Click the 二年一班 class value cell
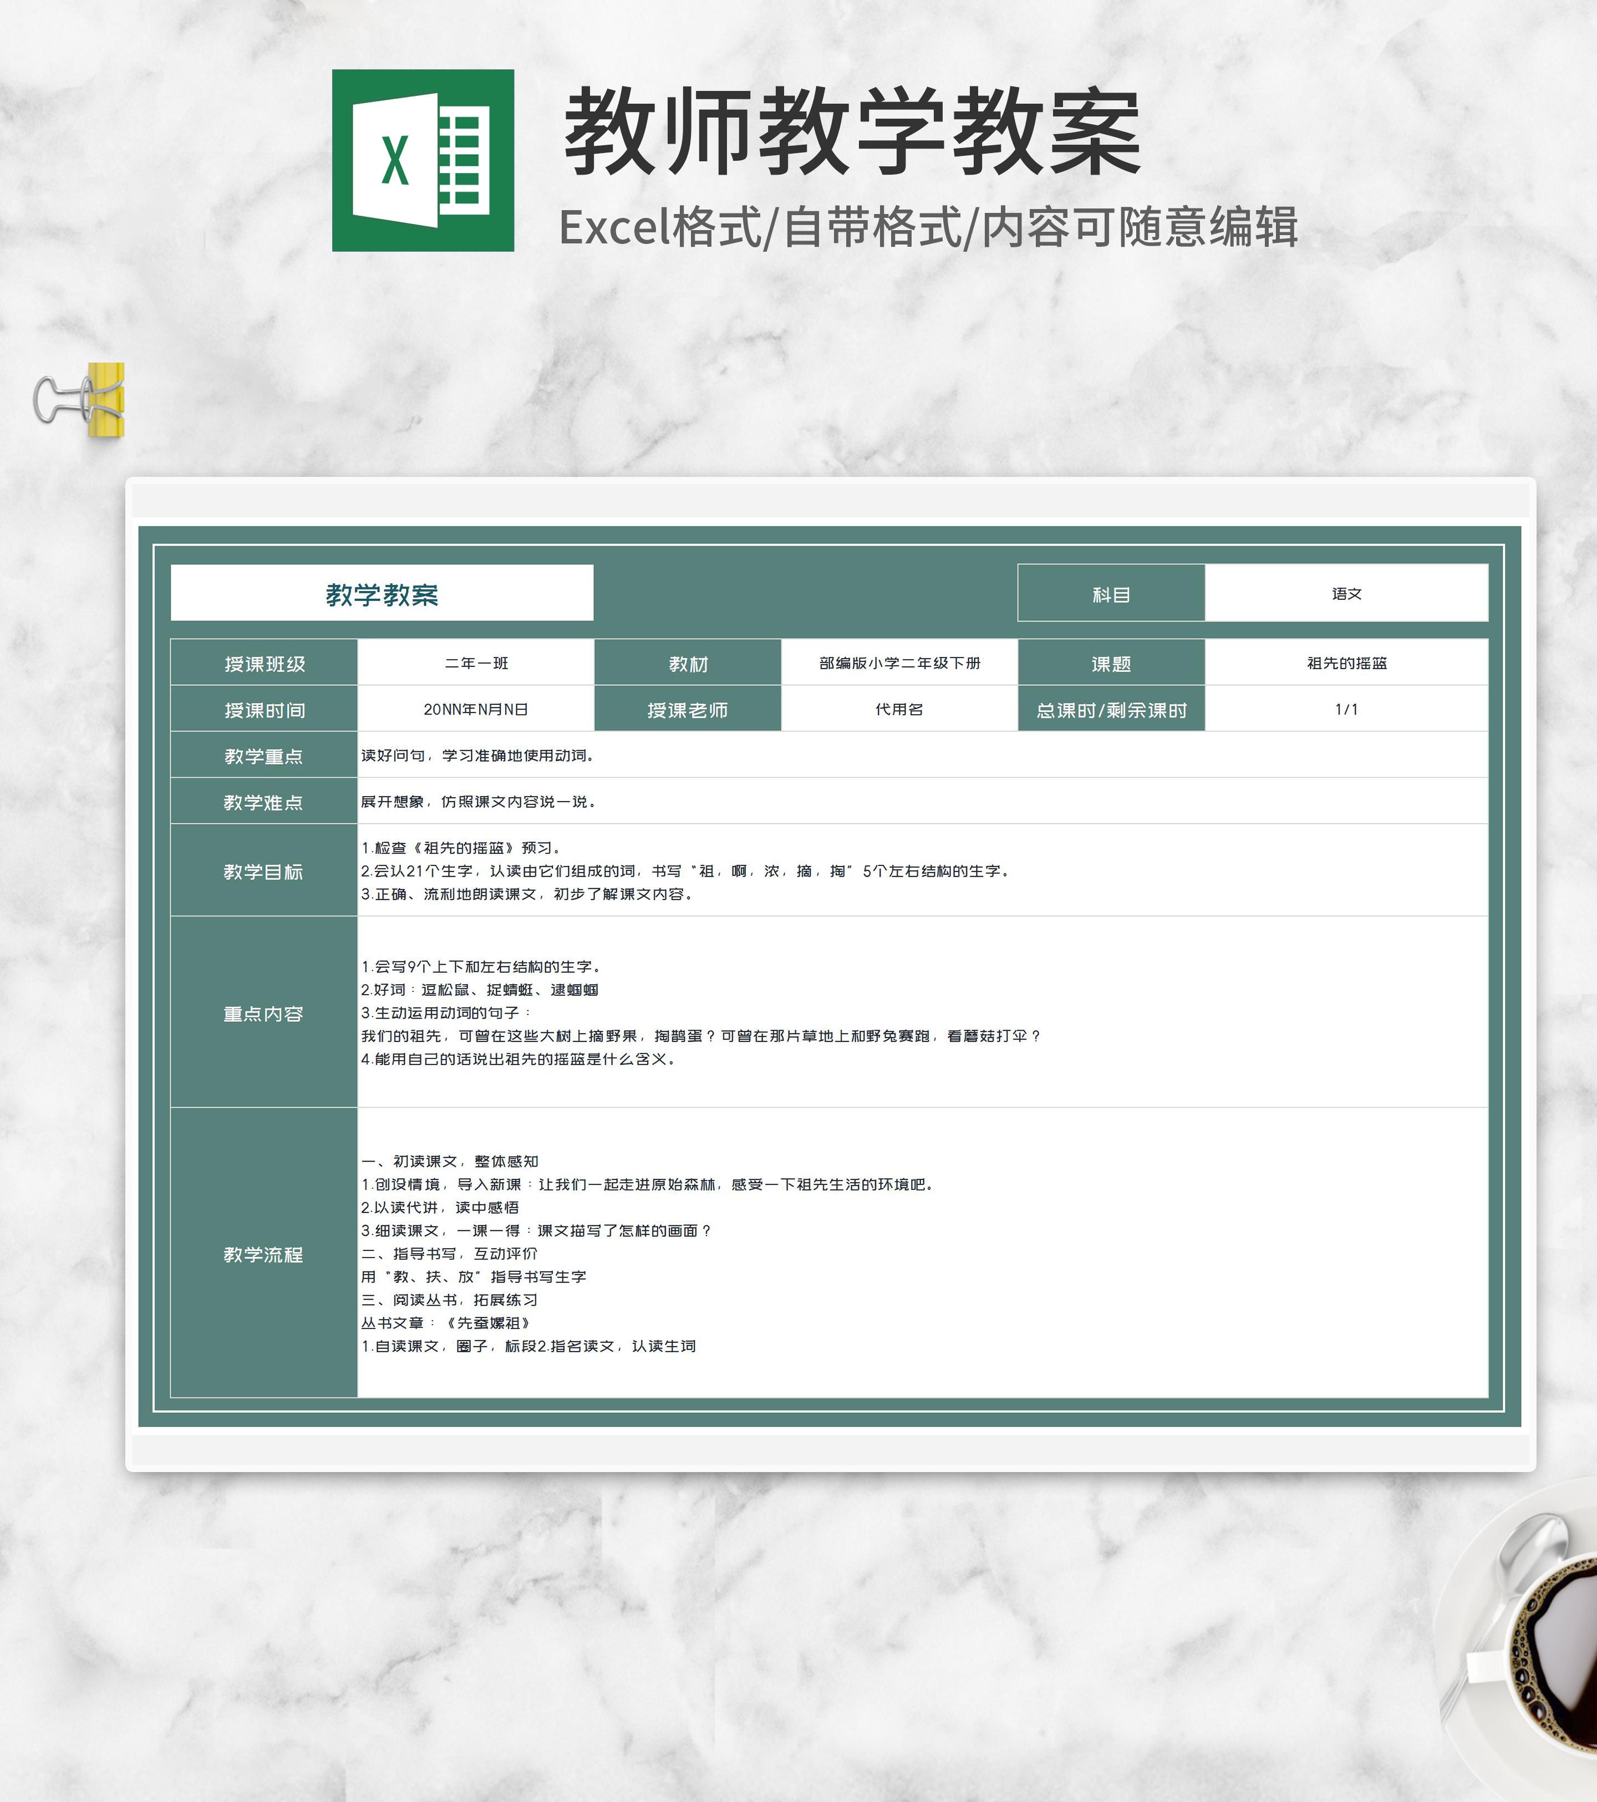This screenshot has width=1597, height=1802. click(476, 663)
